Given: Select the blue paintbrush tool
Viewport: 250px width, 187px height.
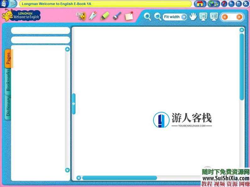Looking at the screenshot, I should (x=117, y=16).
